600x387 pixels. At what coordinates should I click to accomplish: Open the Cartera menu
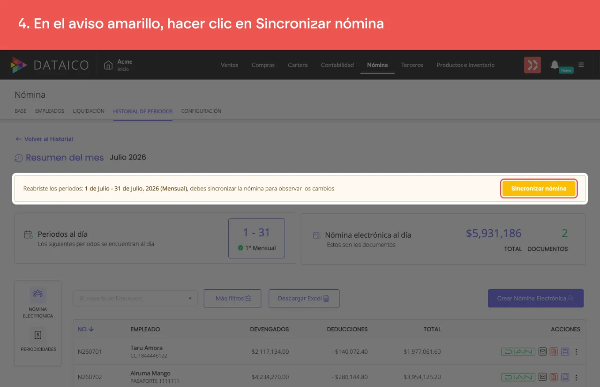point(298,65)
